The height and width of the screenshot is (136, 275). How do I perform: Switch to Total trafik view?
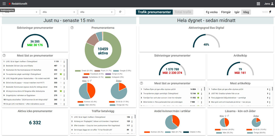click(183, 12)
